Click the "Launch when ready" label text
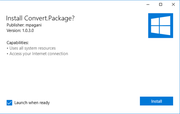This screenshot has height=114, width=180. pyautogui.click(x=32, y=103)
